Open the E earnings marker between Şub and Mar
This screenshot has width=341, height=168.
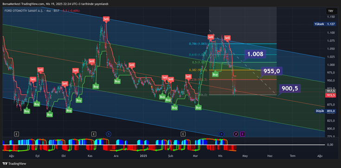(183, 134)
